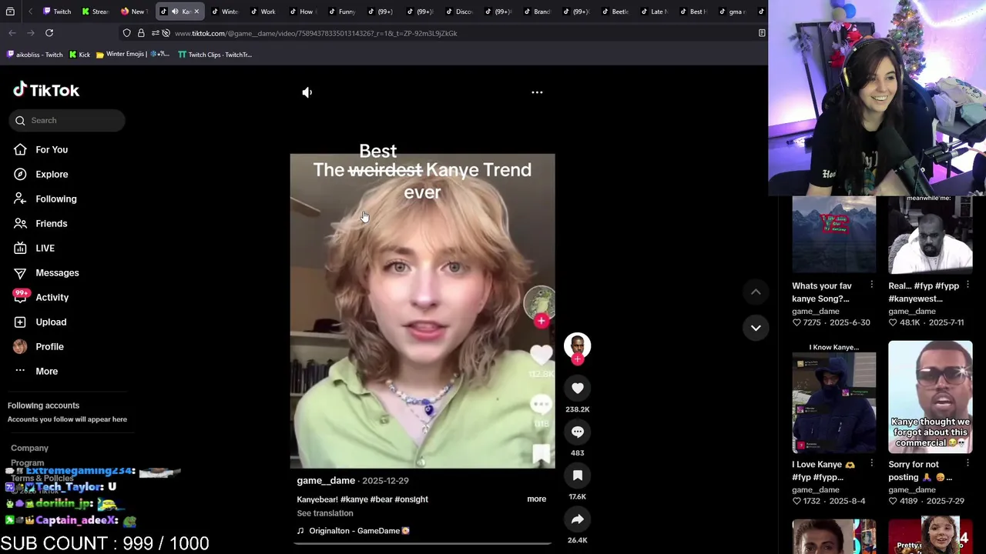The image size is (986, 554).
Task: Go to previous video with up arrow
Action: (756, 292)
